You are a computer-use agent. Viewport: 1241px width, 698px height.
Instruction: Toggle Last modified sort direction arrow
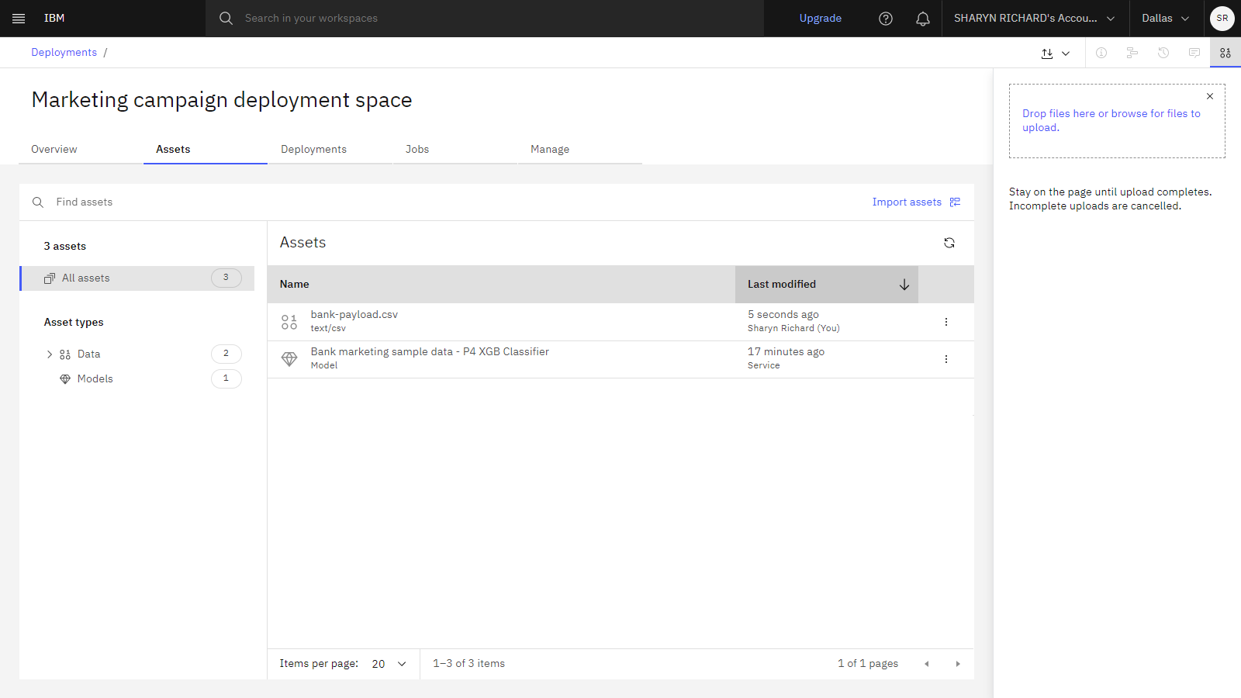tap(904, 285)
